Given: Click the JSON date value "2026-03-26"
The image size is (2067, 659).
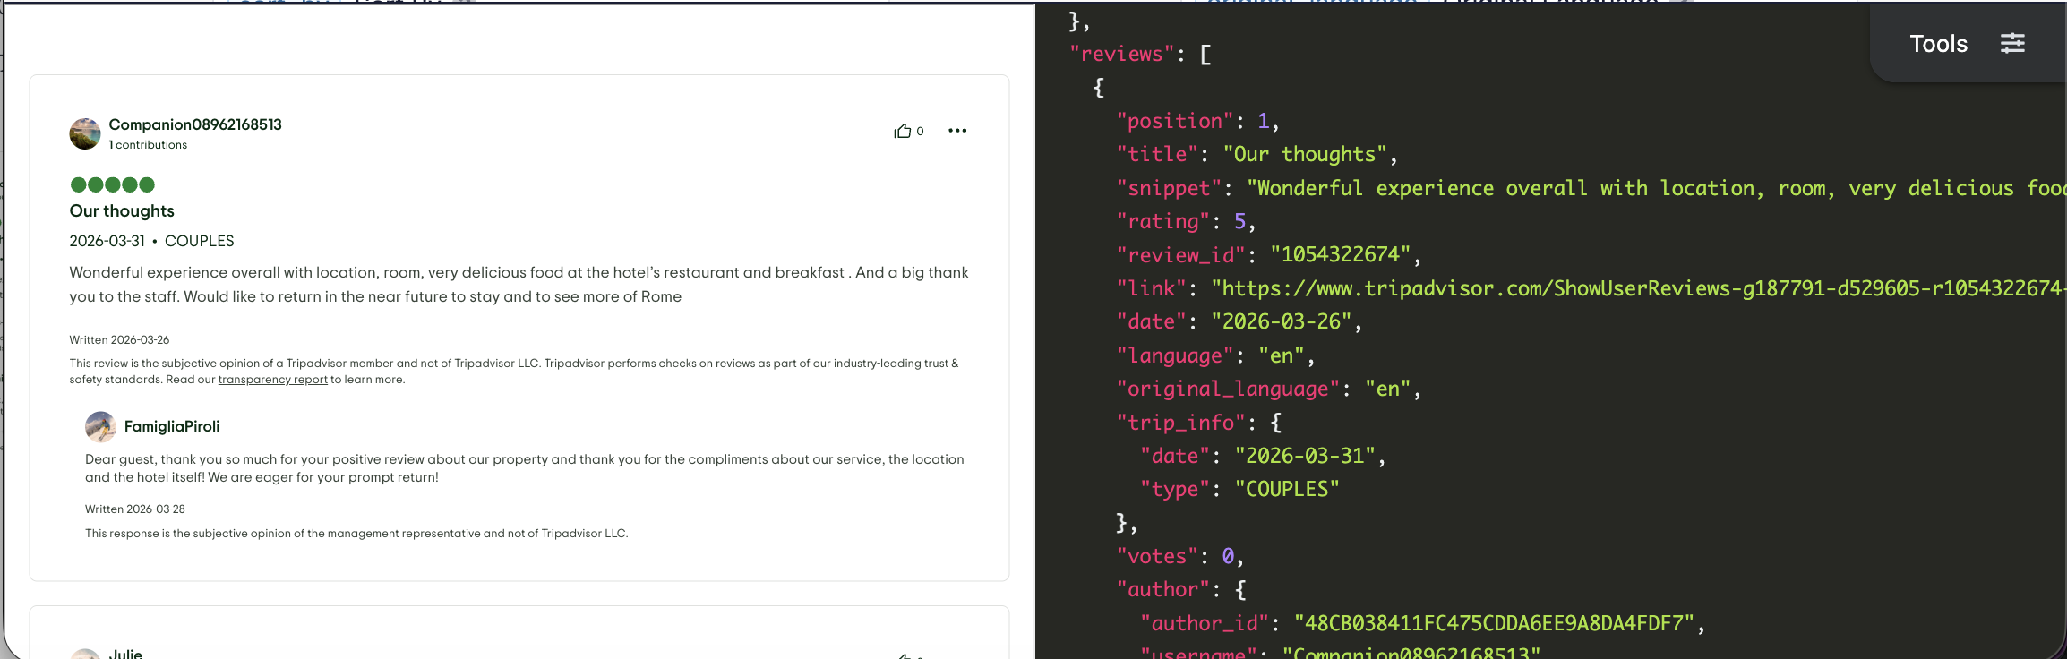Looking at the screenshot, I should pyautogui.click(x=1281, y=321).
